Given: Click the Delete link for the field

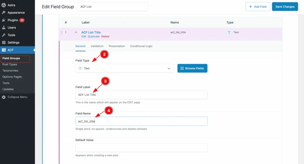Looking at the screenshot, I should [105, 37].
